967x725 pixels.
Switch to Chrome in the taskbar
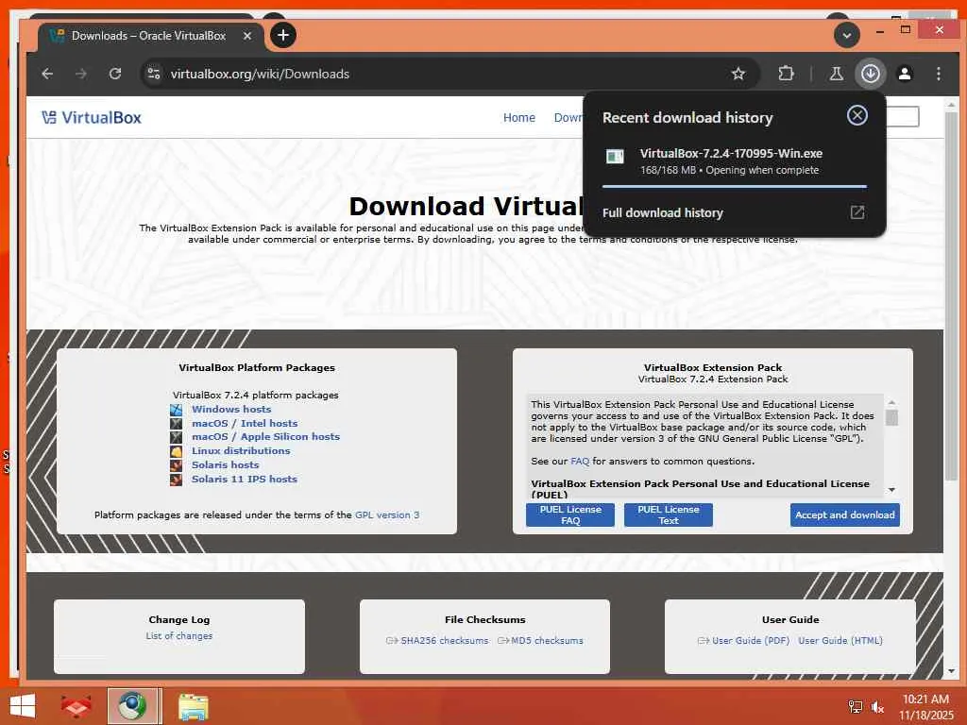[132, 706]
